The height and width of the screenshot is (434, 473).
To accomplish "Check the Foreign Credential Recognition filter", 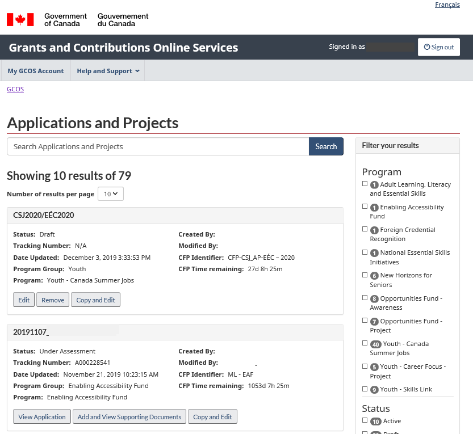I will (x=365, y=229).
